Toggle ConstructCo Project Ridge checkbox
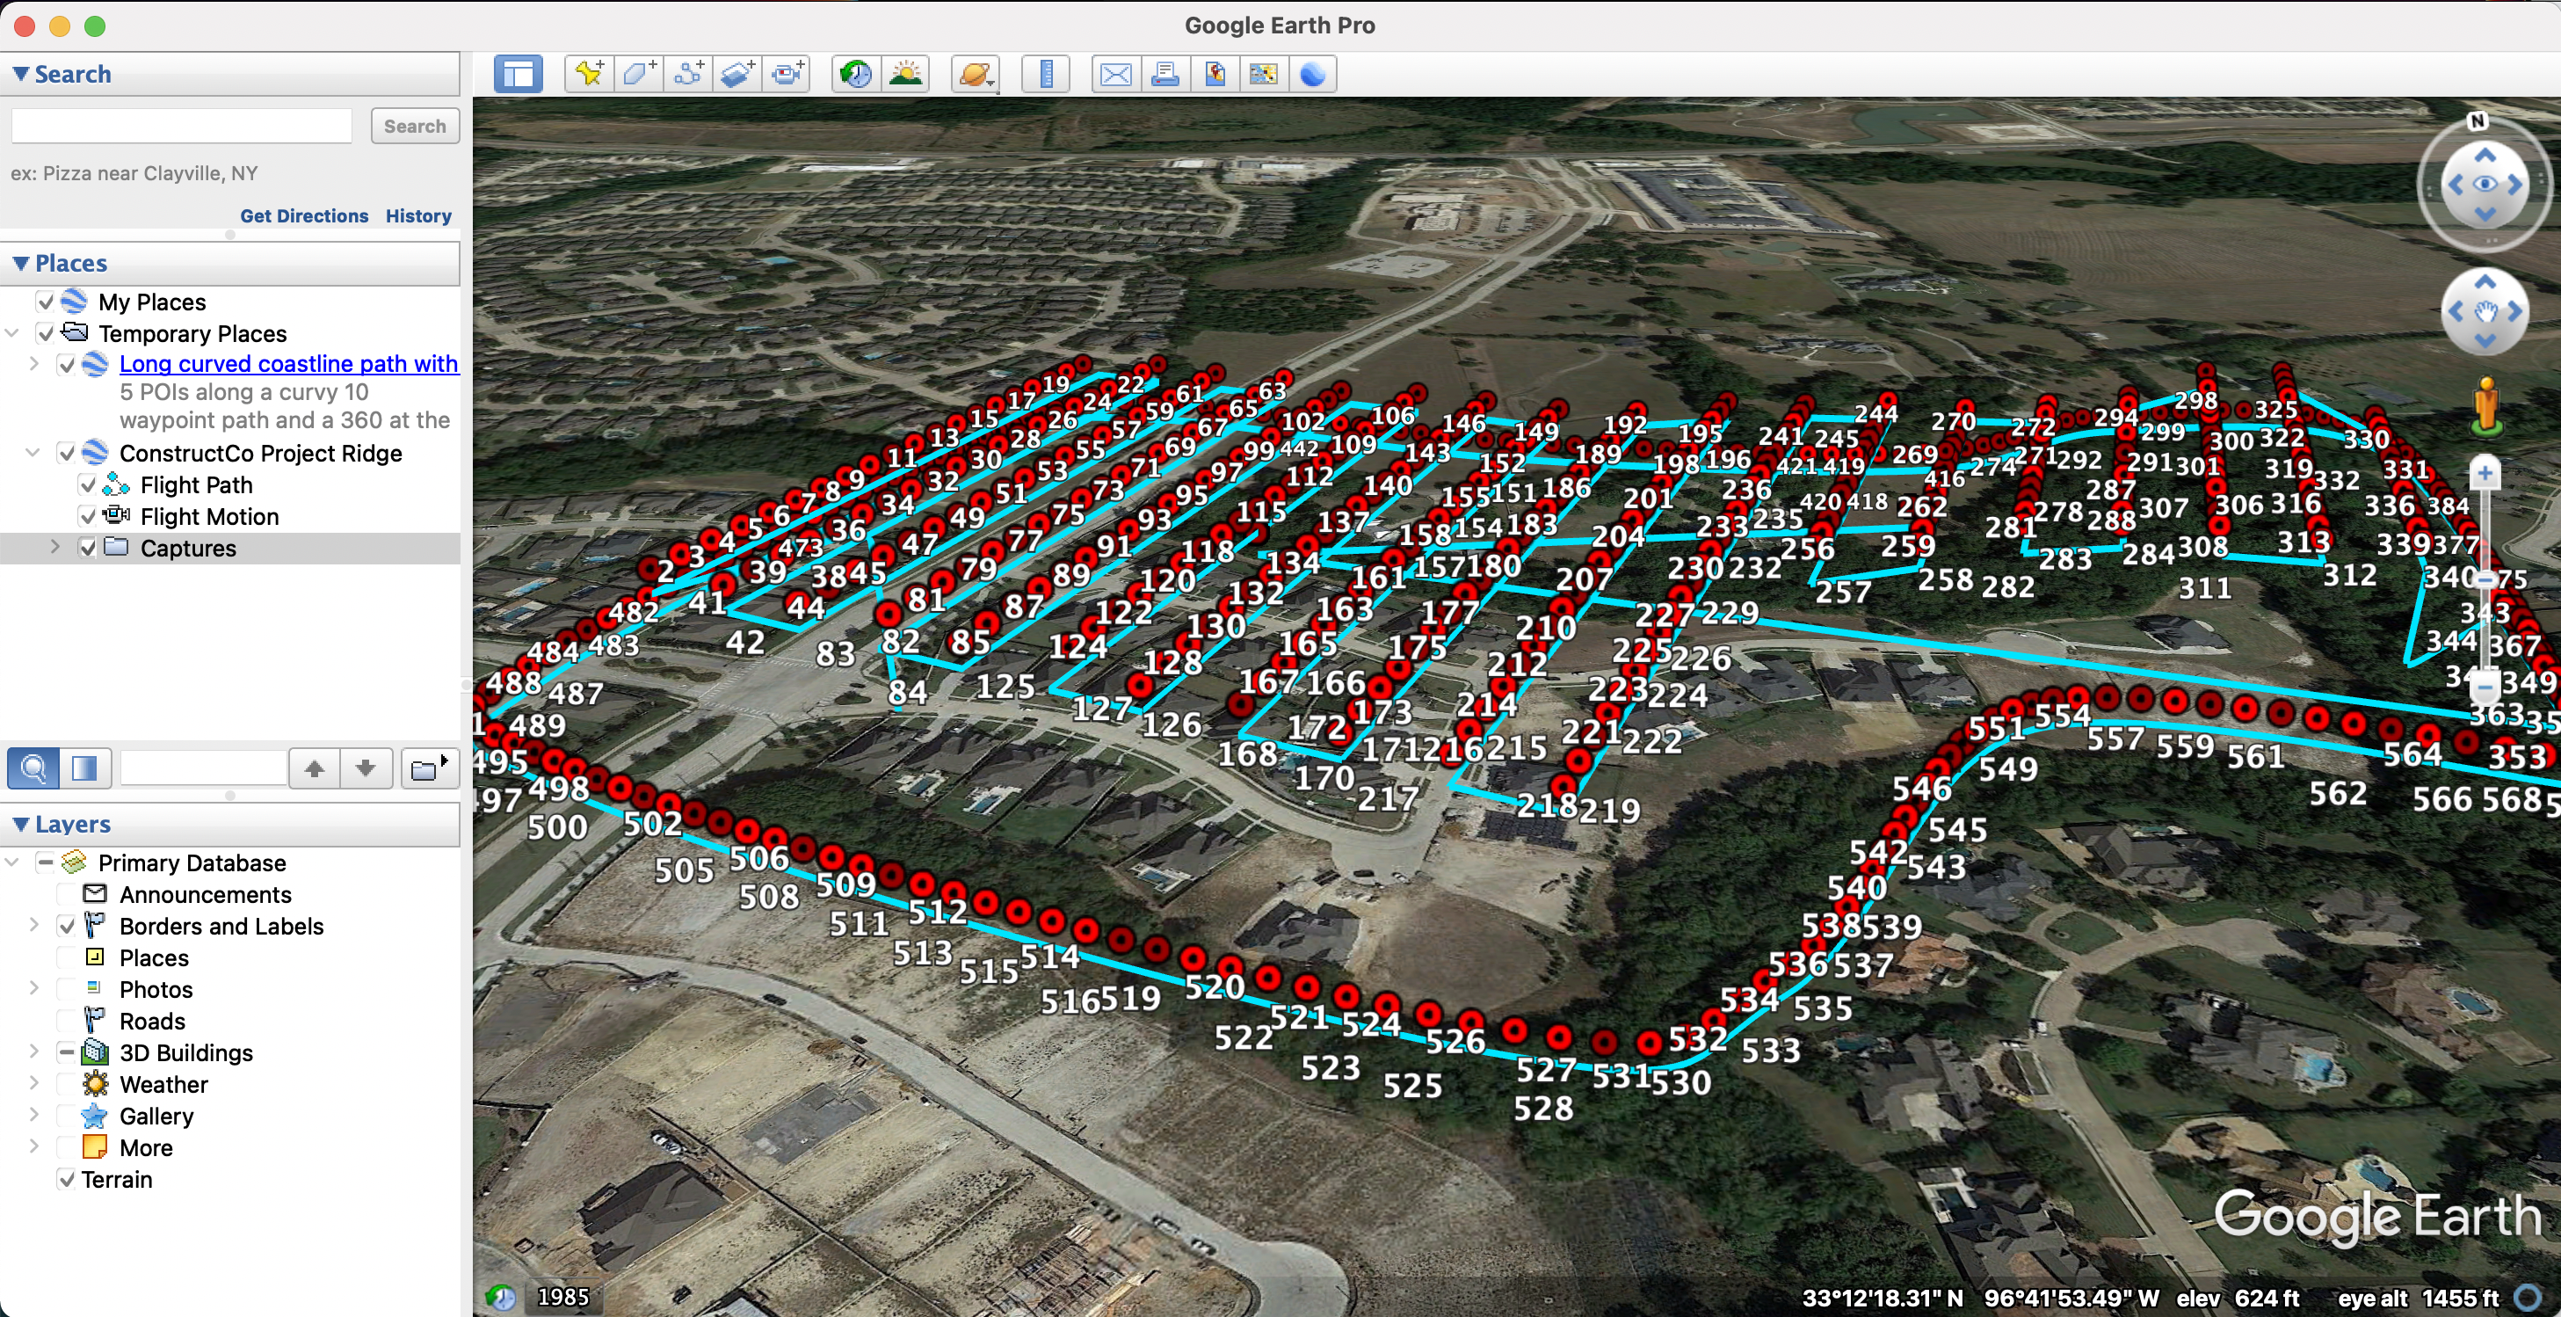The image size is (2561, 1317). tap(67, 454)
